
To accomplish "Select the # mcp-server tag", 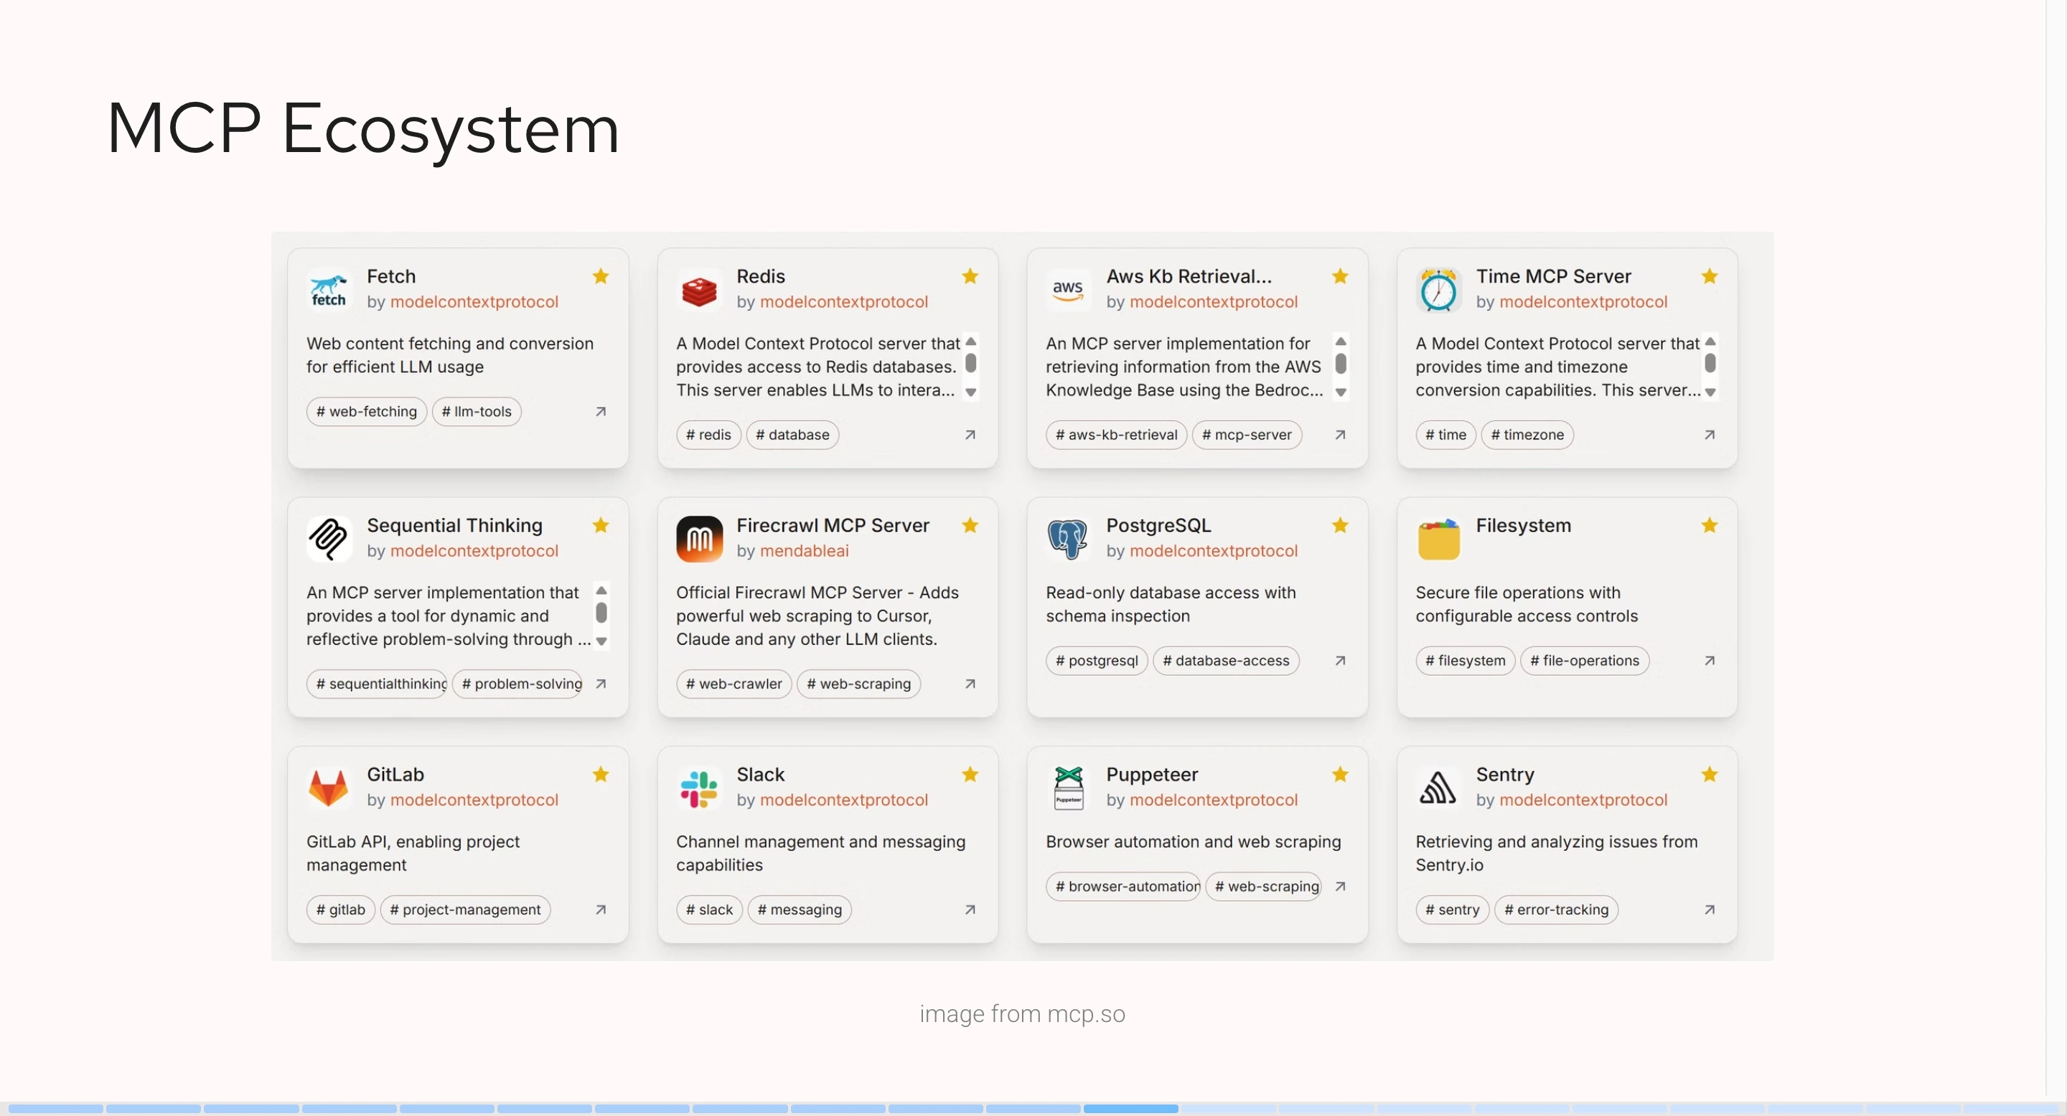I will tap(1247, 435).
